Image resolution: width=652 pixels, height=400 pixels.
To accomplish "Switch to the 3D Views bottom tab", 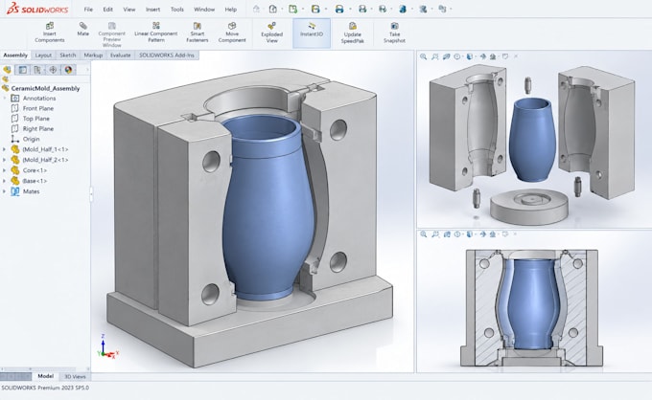I will 75,377.
